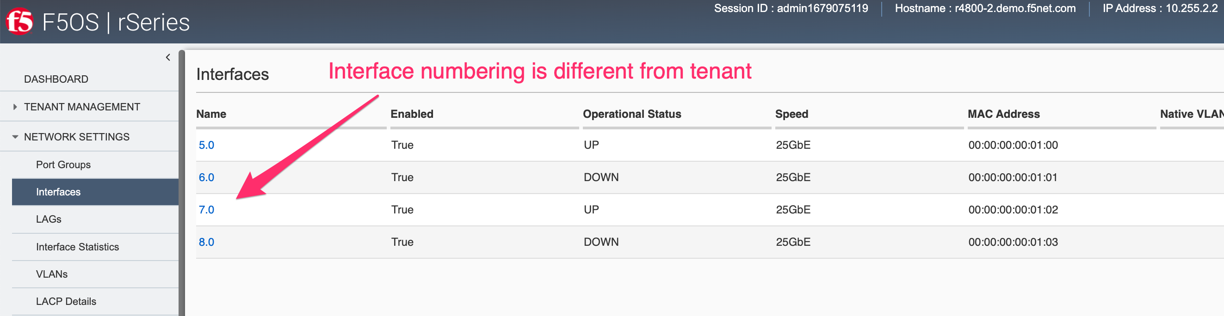Click the Enabled column header
This screenshot has width=1224, height=316.
click(x=412, y=114)
